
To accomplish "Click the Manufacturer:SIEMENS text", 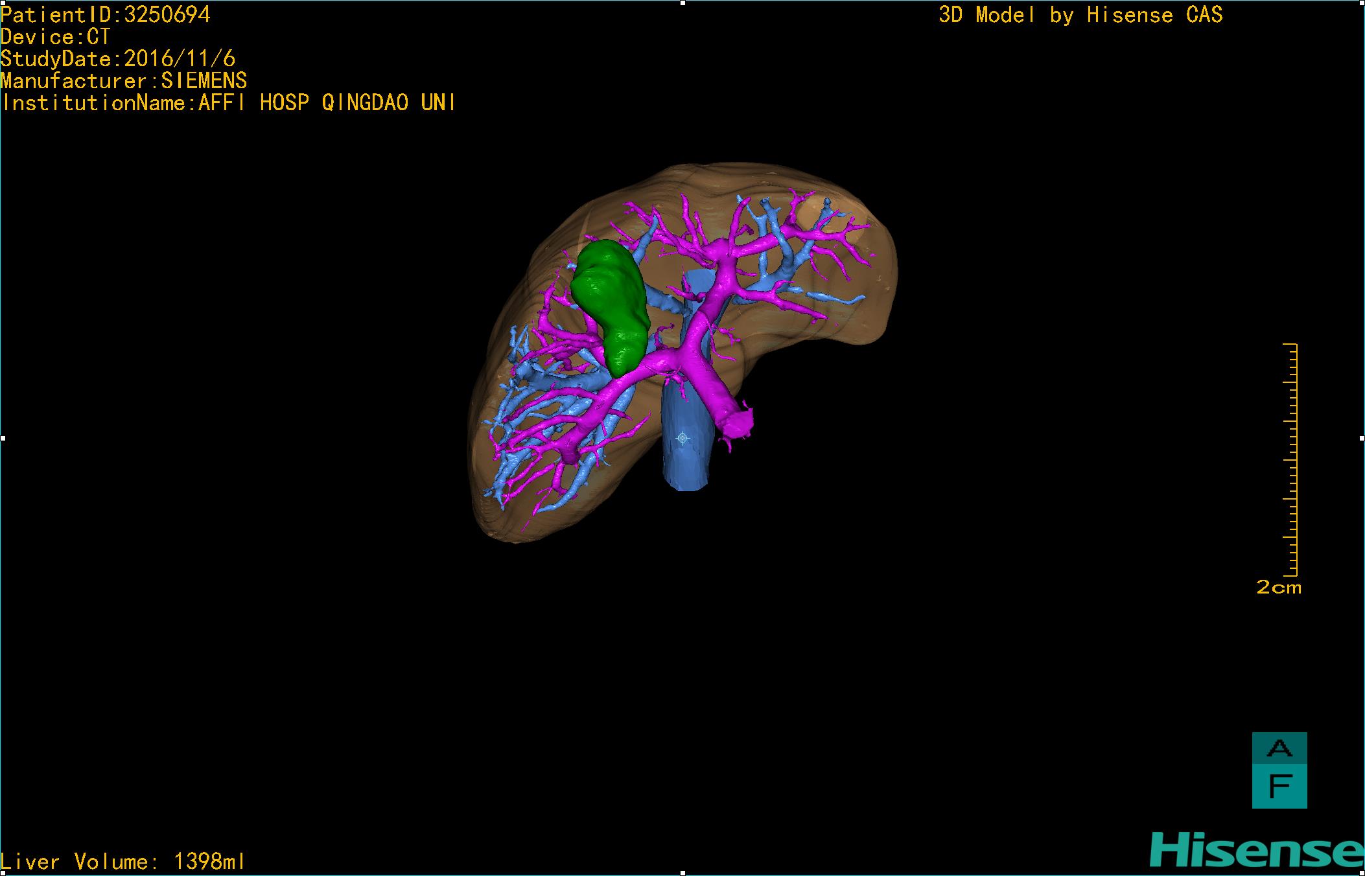I will pyautogui.click(x=123, y=81).
